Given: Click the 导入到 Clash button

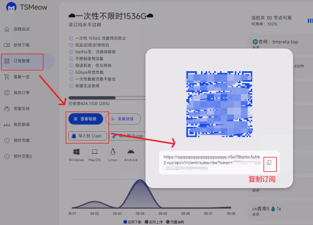Looking at the screenshot, I should click(x=88, y=136).
